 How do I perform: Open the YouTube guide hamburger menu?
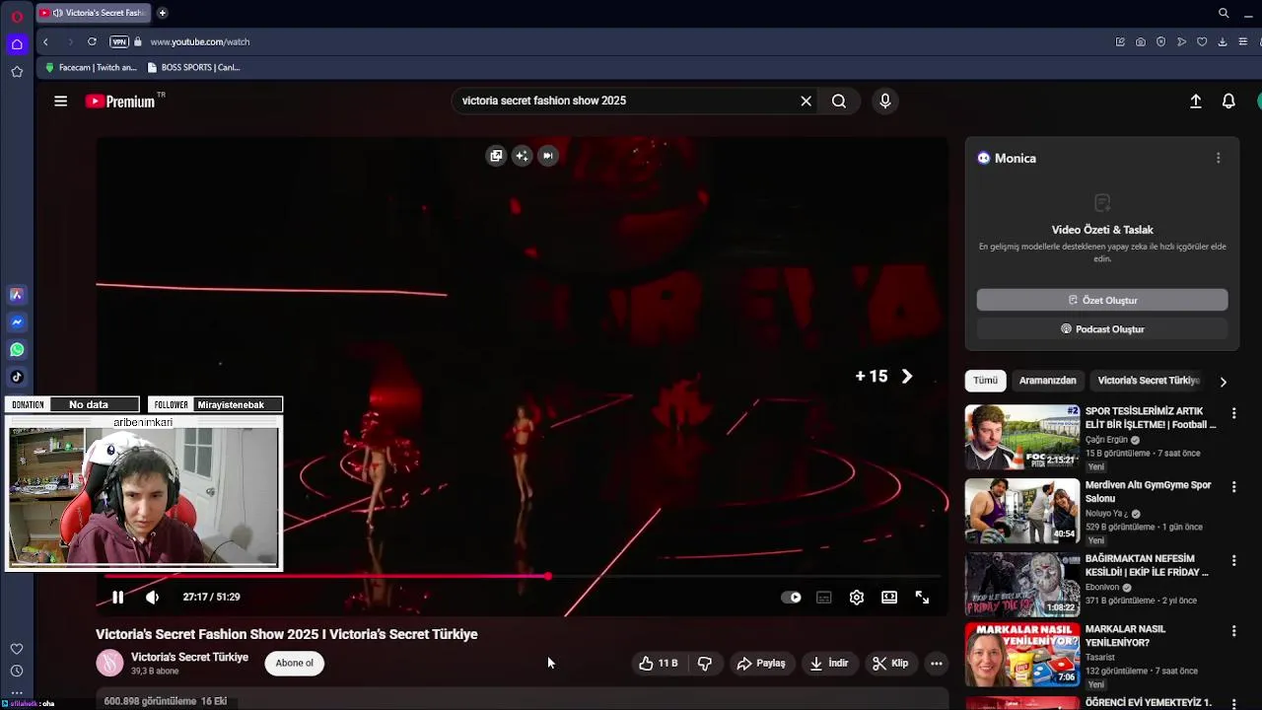click(60, 101)
